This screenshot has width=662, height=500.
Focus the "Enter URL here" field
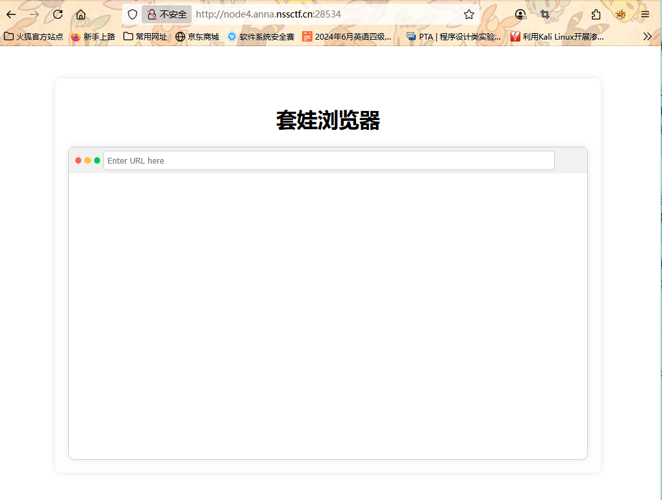coord(329,160)
